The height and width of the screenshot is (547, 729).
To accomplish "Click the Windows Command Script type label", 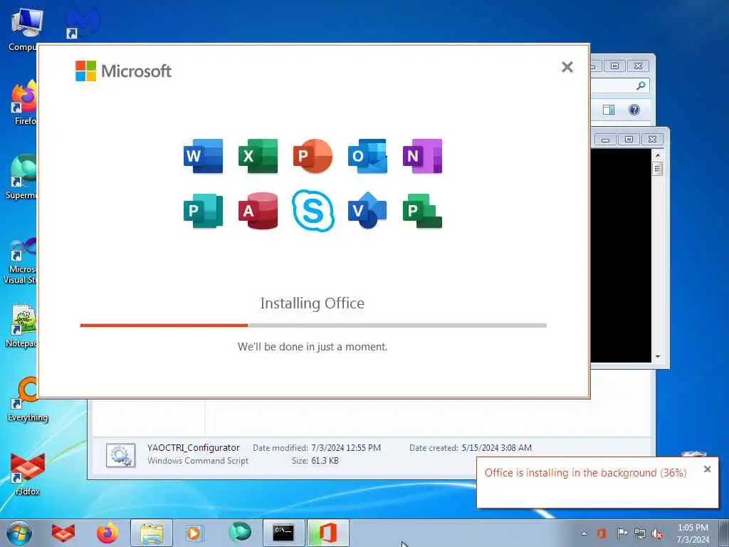I will 198,461.
